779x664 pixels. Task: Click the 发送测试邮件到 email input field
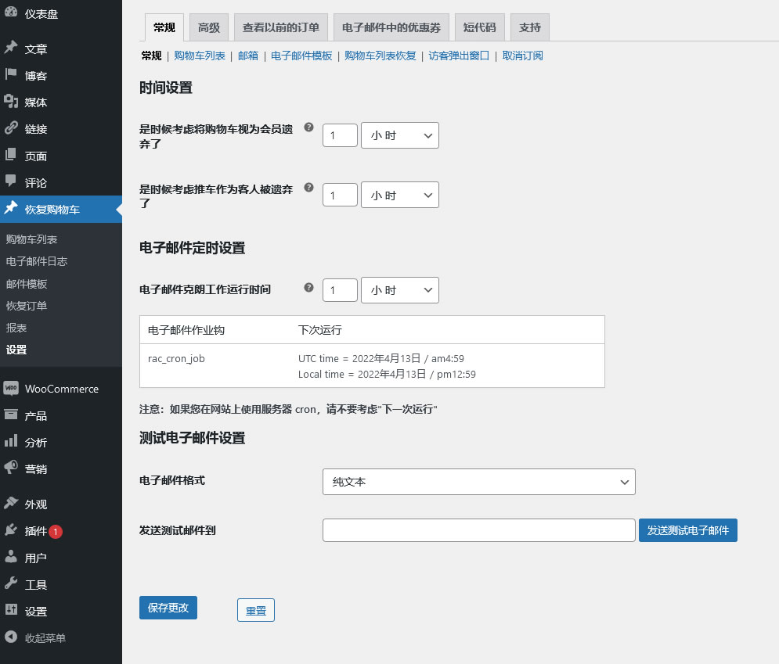point(478,530)
